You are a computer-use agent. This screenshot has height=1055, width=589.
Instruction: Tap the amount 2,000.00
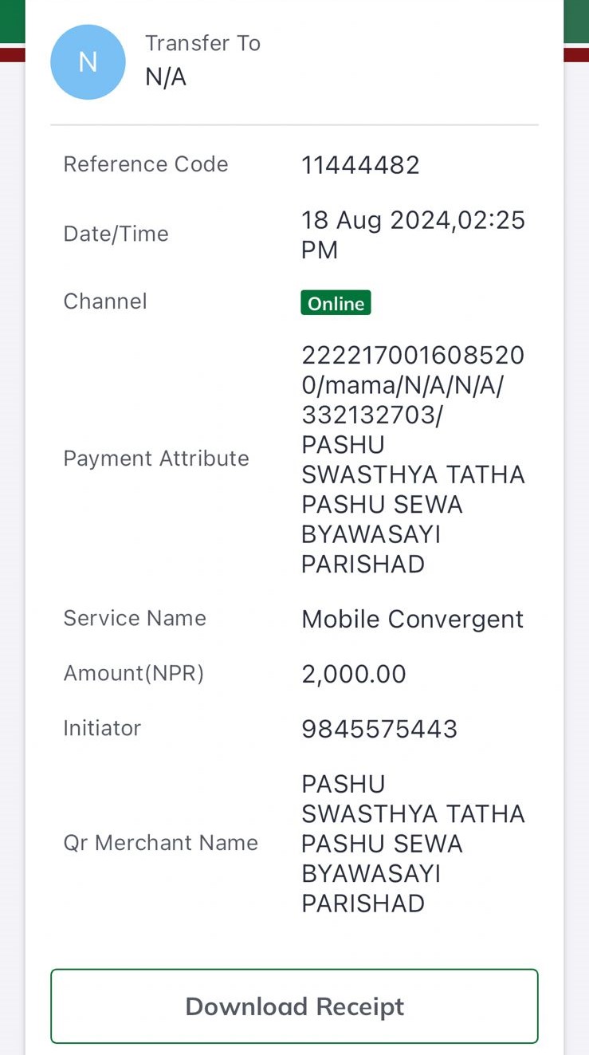tap(354, 675)
